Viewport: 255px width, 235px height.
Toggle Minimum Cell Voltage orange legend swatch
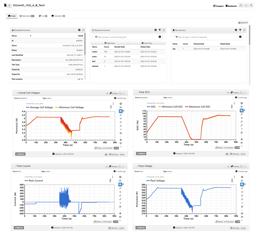tap(57, 107)
